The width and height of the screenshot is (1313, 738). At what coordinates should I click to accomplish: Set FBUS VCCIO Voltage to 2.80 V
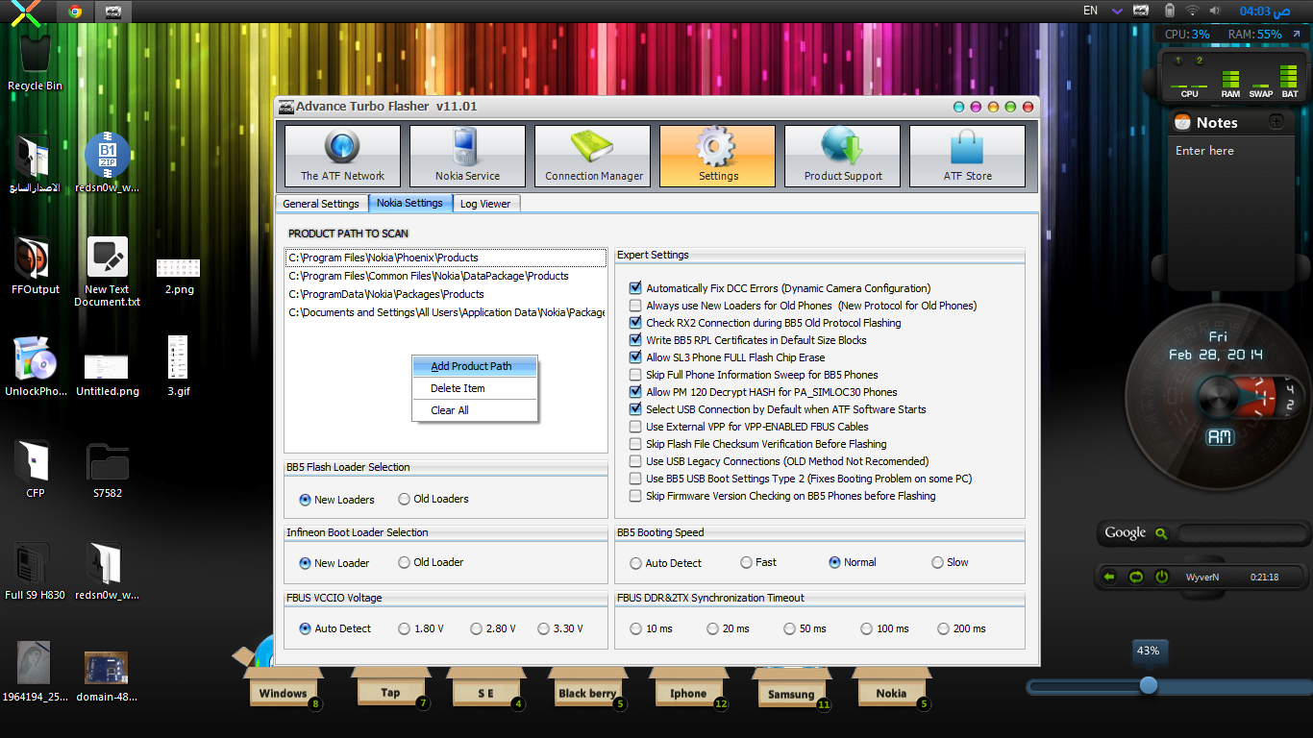pos(477,628)
